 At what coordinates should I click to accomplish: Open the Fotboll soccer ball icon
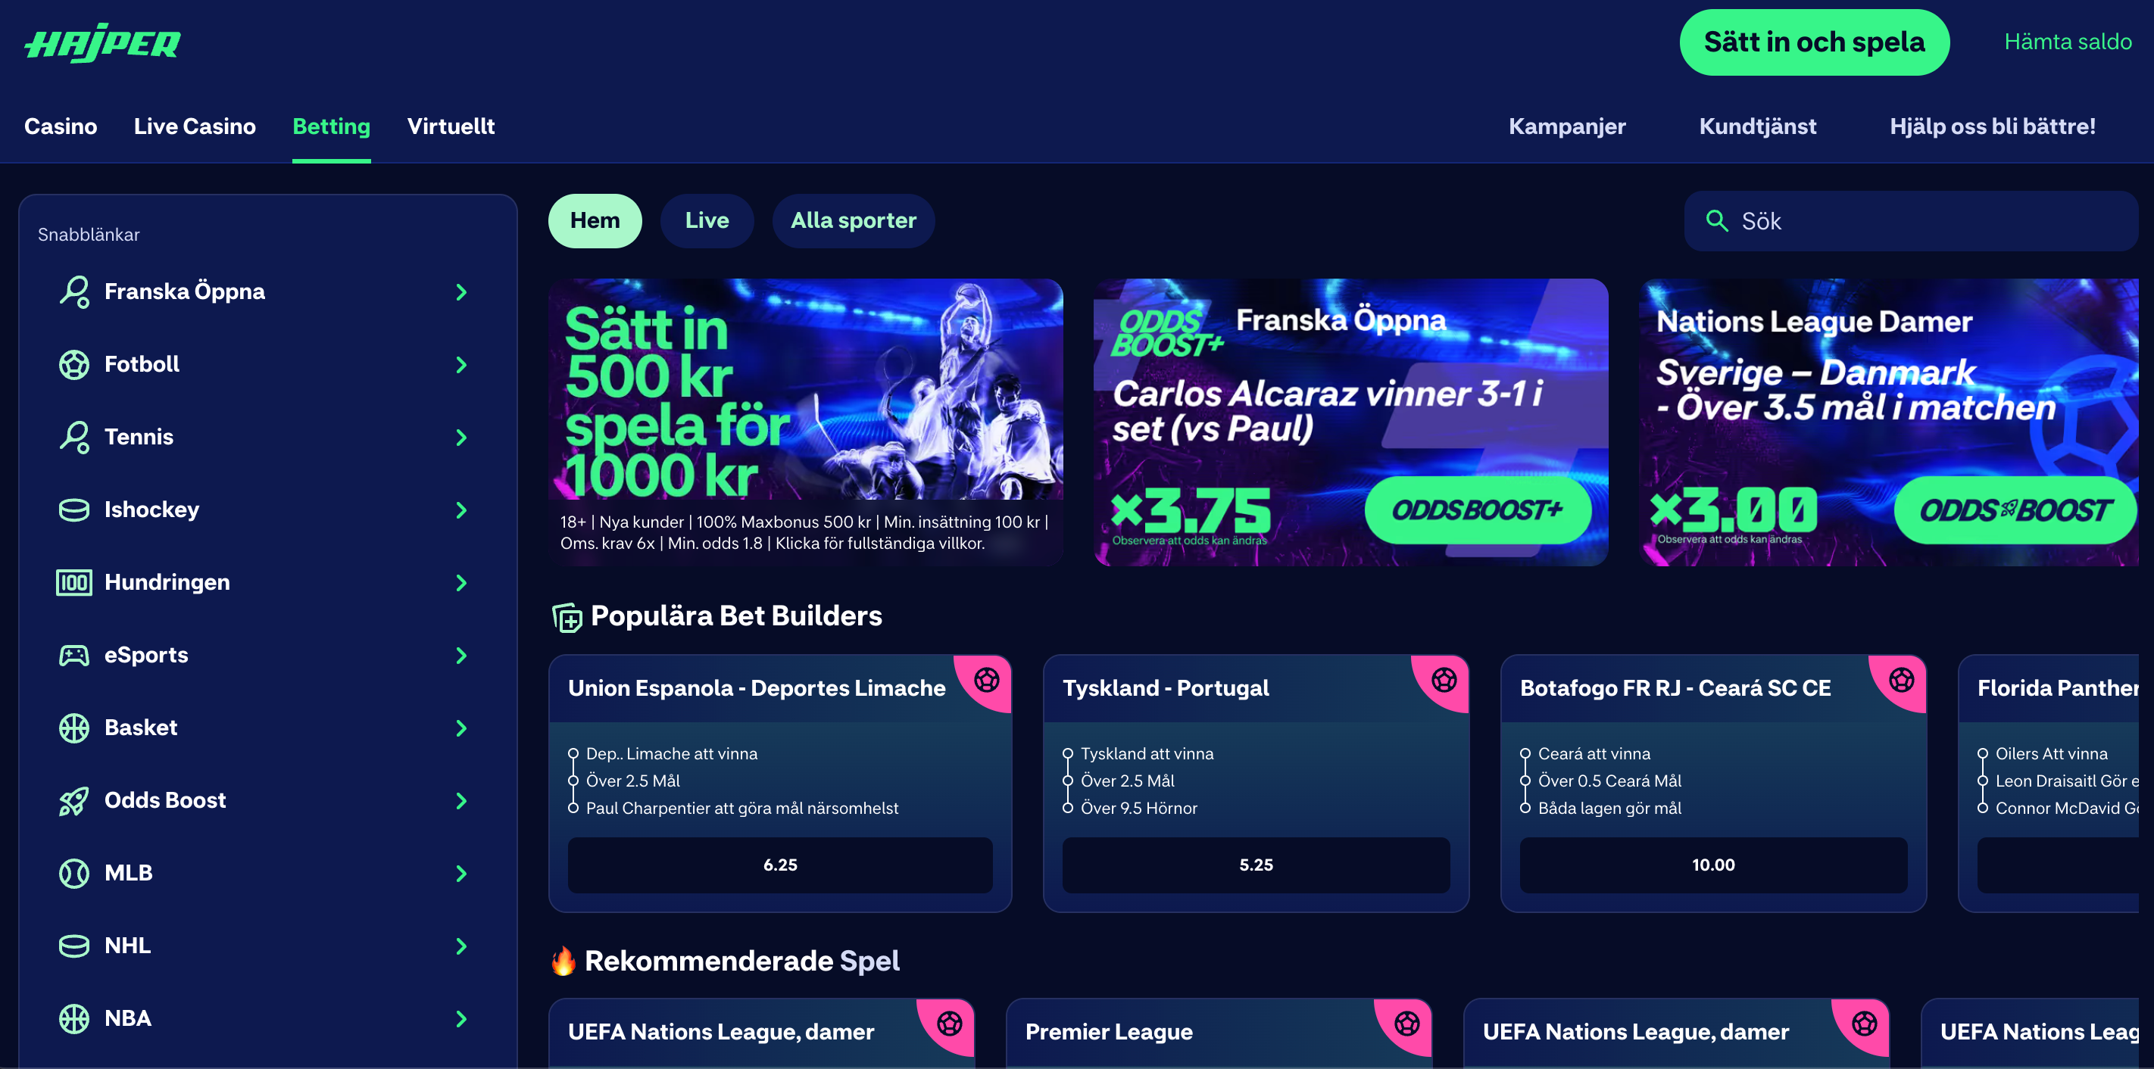point(73,364)
